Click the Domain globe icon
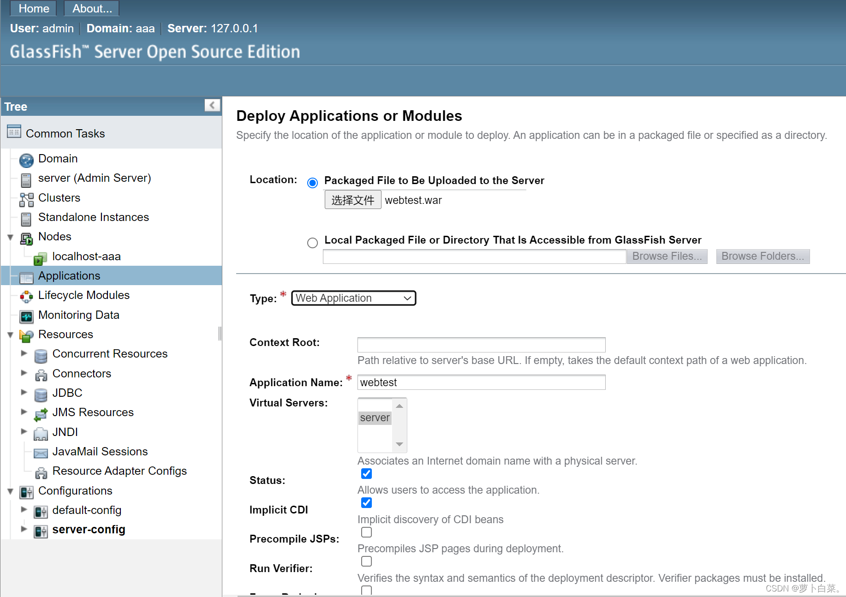Image resolution: width=846 pixels, height=597 pixels. click(26, 160)
